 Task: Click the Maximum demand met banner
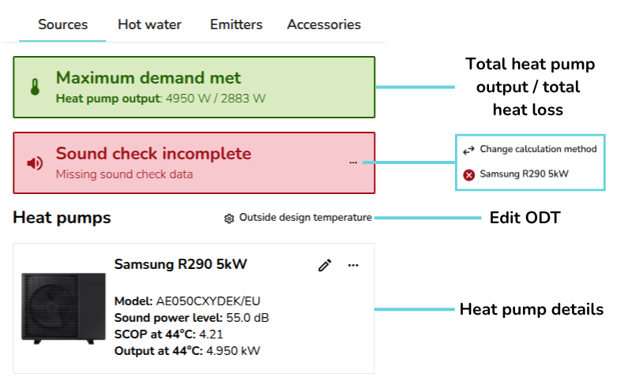pyautogui.click(x=194, y=87)
